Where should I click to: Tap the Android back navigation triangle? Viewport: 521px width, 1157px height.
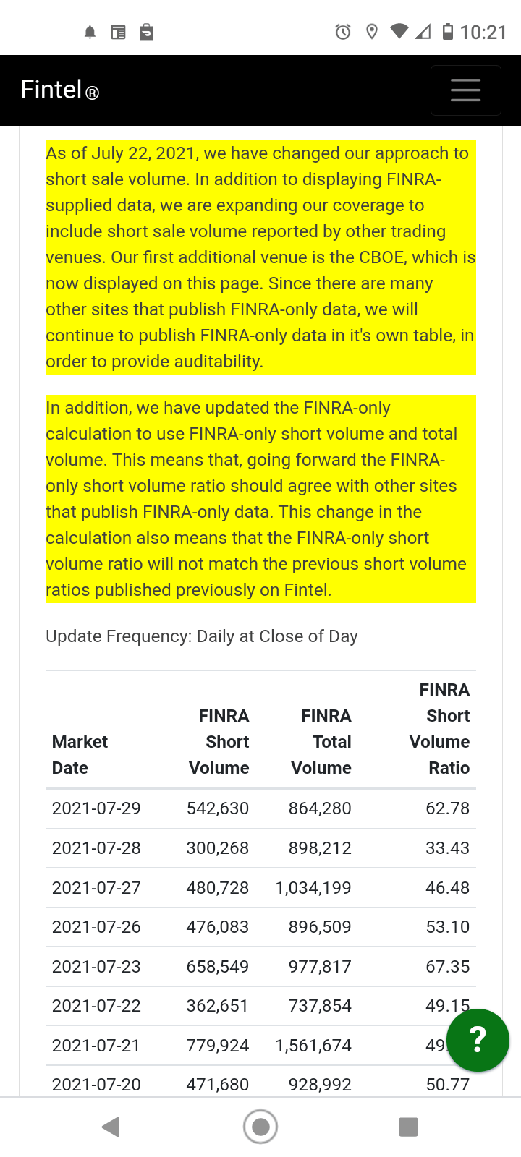point(110,1126)
